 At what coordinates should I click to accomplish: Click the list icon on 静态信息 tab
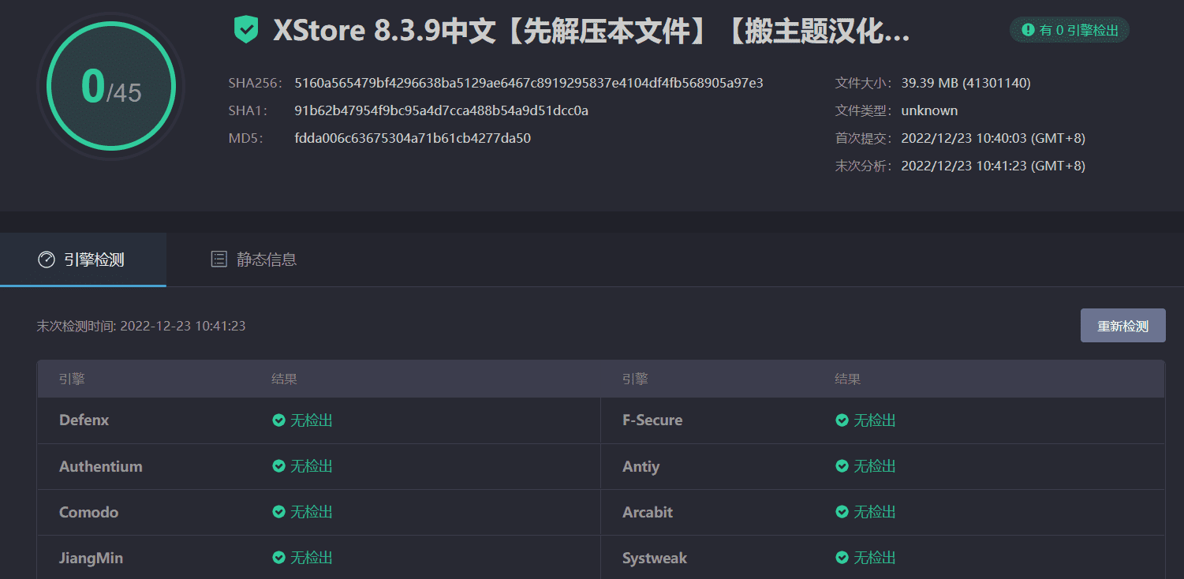(218, 259)
